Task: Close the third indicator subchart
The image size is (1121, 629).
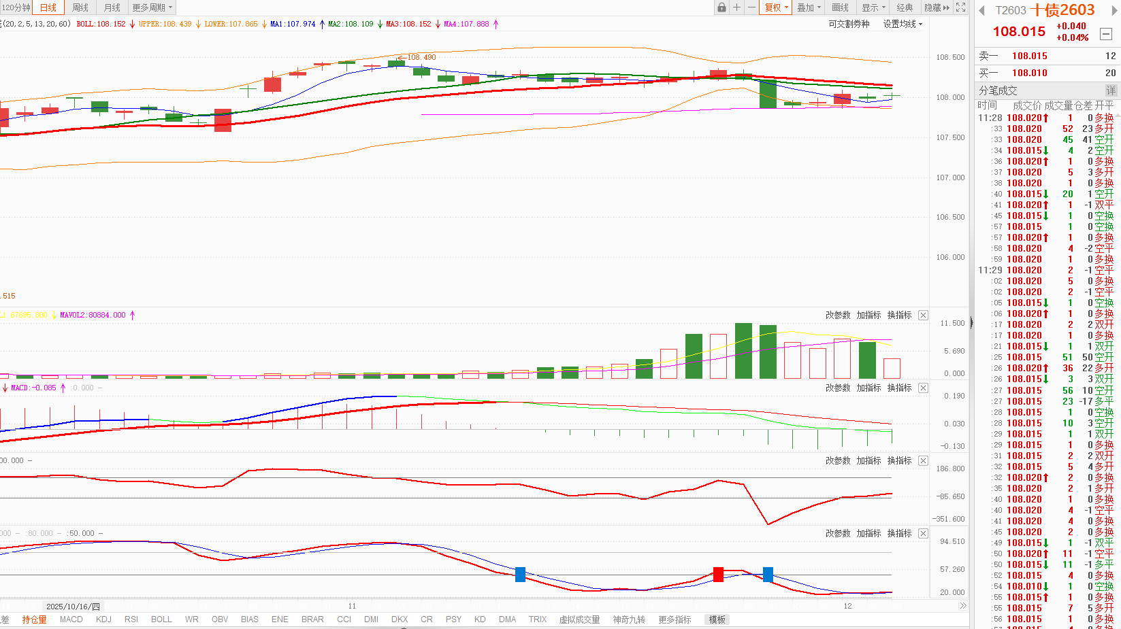Action: coord(923,460)
